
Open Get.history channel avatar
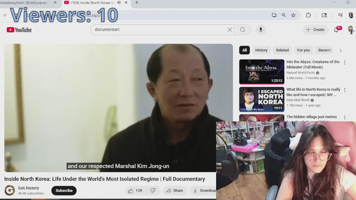[10, 191]
